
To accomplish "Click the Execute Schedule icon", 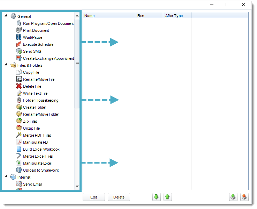I will [19, 44].
